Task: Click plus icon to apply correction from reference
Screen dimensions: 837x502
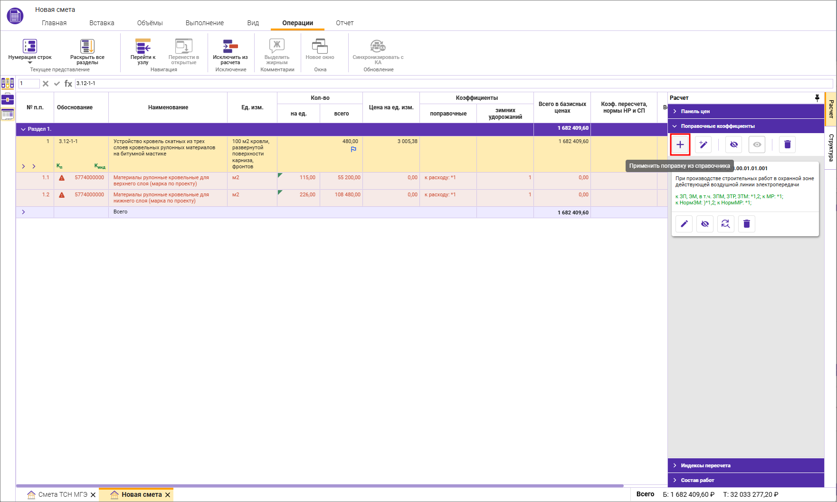Action: pyautogui.click(x=680, y=145)
